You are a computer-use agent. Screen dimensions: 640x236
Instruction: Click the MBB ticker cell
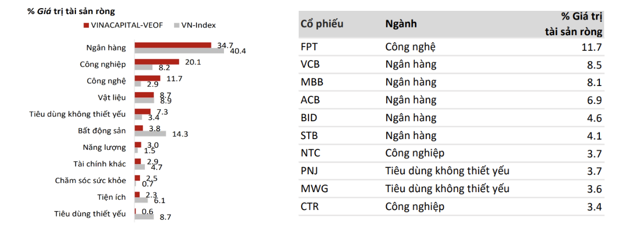point(311,82)
